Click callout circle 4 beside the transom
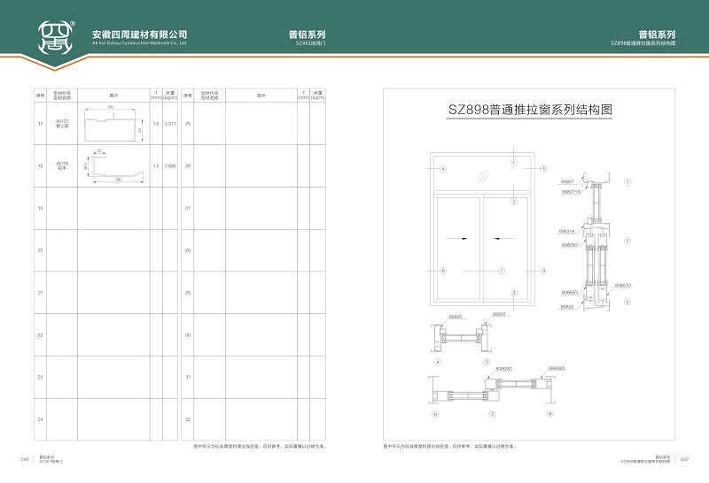This screenshot has width=709, height=483. (x=442, y=168)
